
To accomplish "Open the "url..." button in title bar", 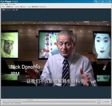I will pyautogui.click(x=103, y=1).
